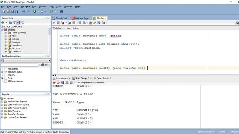This screenshot has height=134, width=239.
Task: Click the Undo arrow in main toolbar
Action: pyautogui.click(x=24, y=12)
